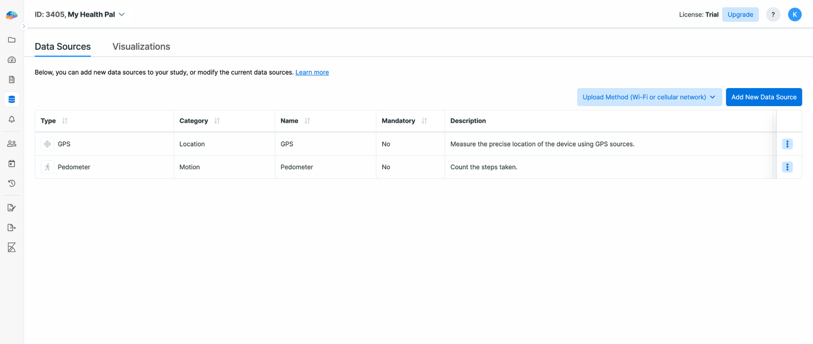Select the Data Sources tab
813x344 pixels.
click(x=62, y=47)
